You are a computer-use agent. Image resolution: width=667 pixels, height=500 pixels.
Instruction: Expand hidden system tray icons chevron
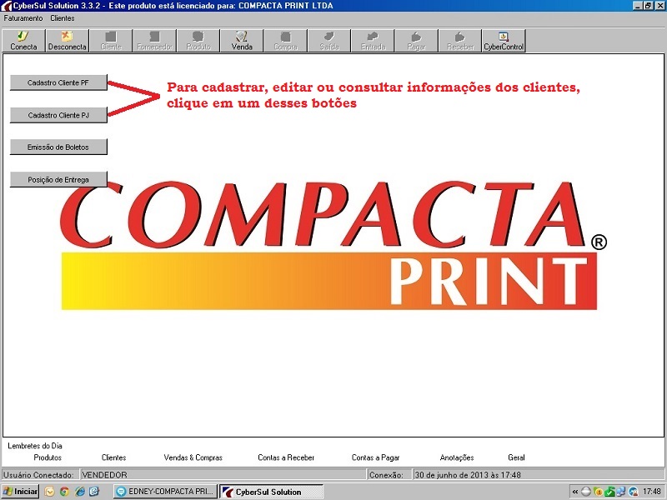pos(575,492)
